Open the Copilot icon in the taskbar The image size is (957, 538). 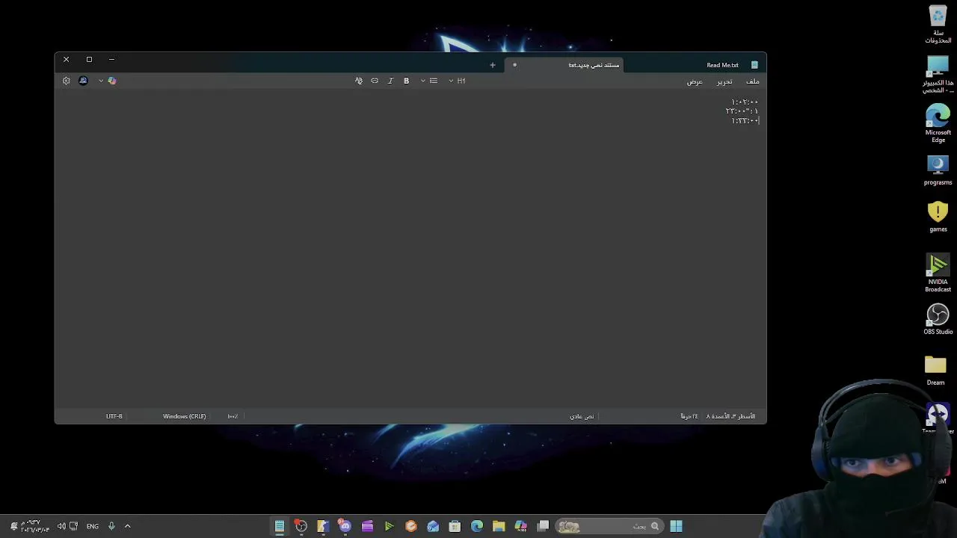click(521, 526)
